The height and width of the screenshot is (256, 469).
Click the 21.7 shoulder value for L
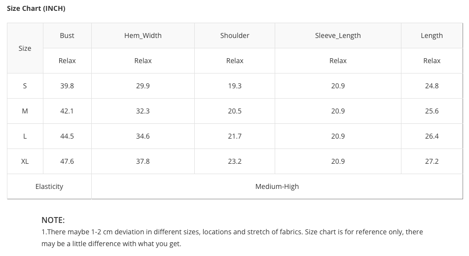coord(235,136)
